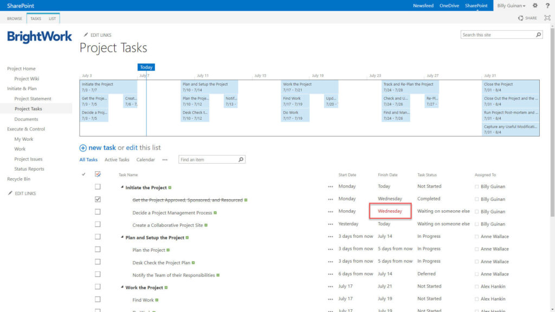Select the Active Tasks view
Screen dimensions: 555x312
[117, 160]
